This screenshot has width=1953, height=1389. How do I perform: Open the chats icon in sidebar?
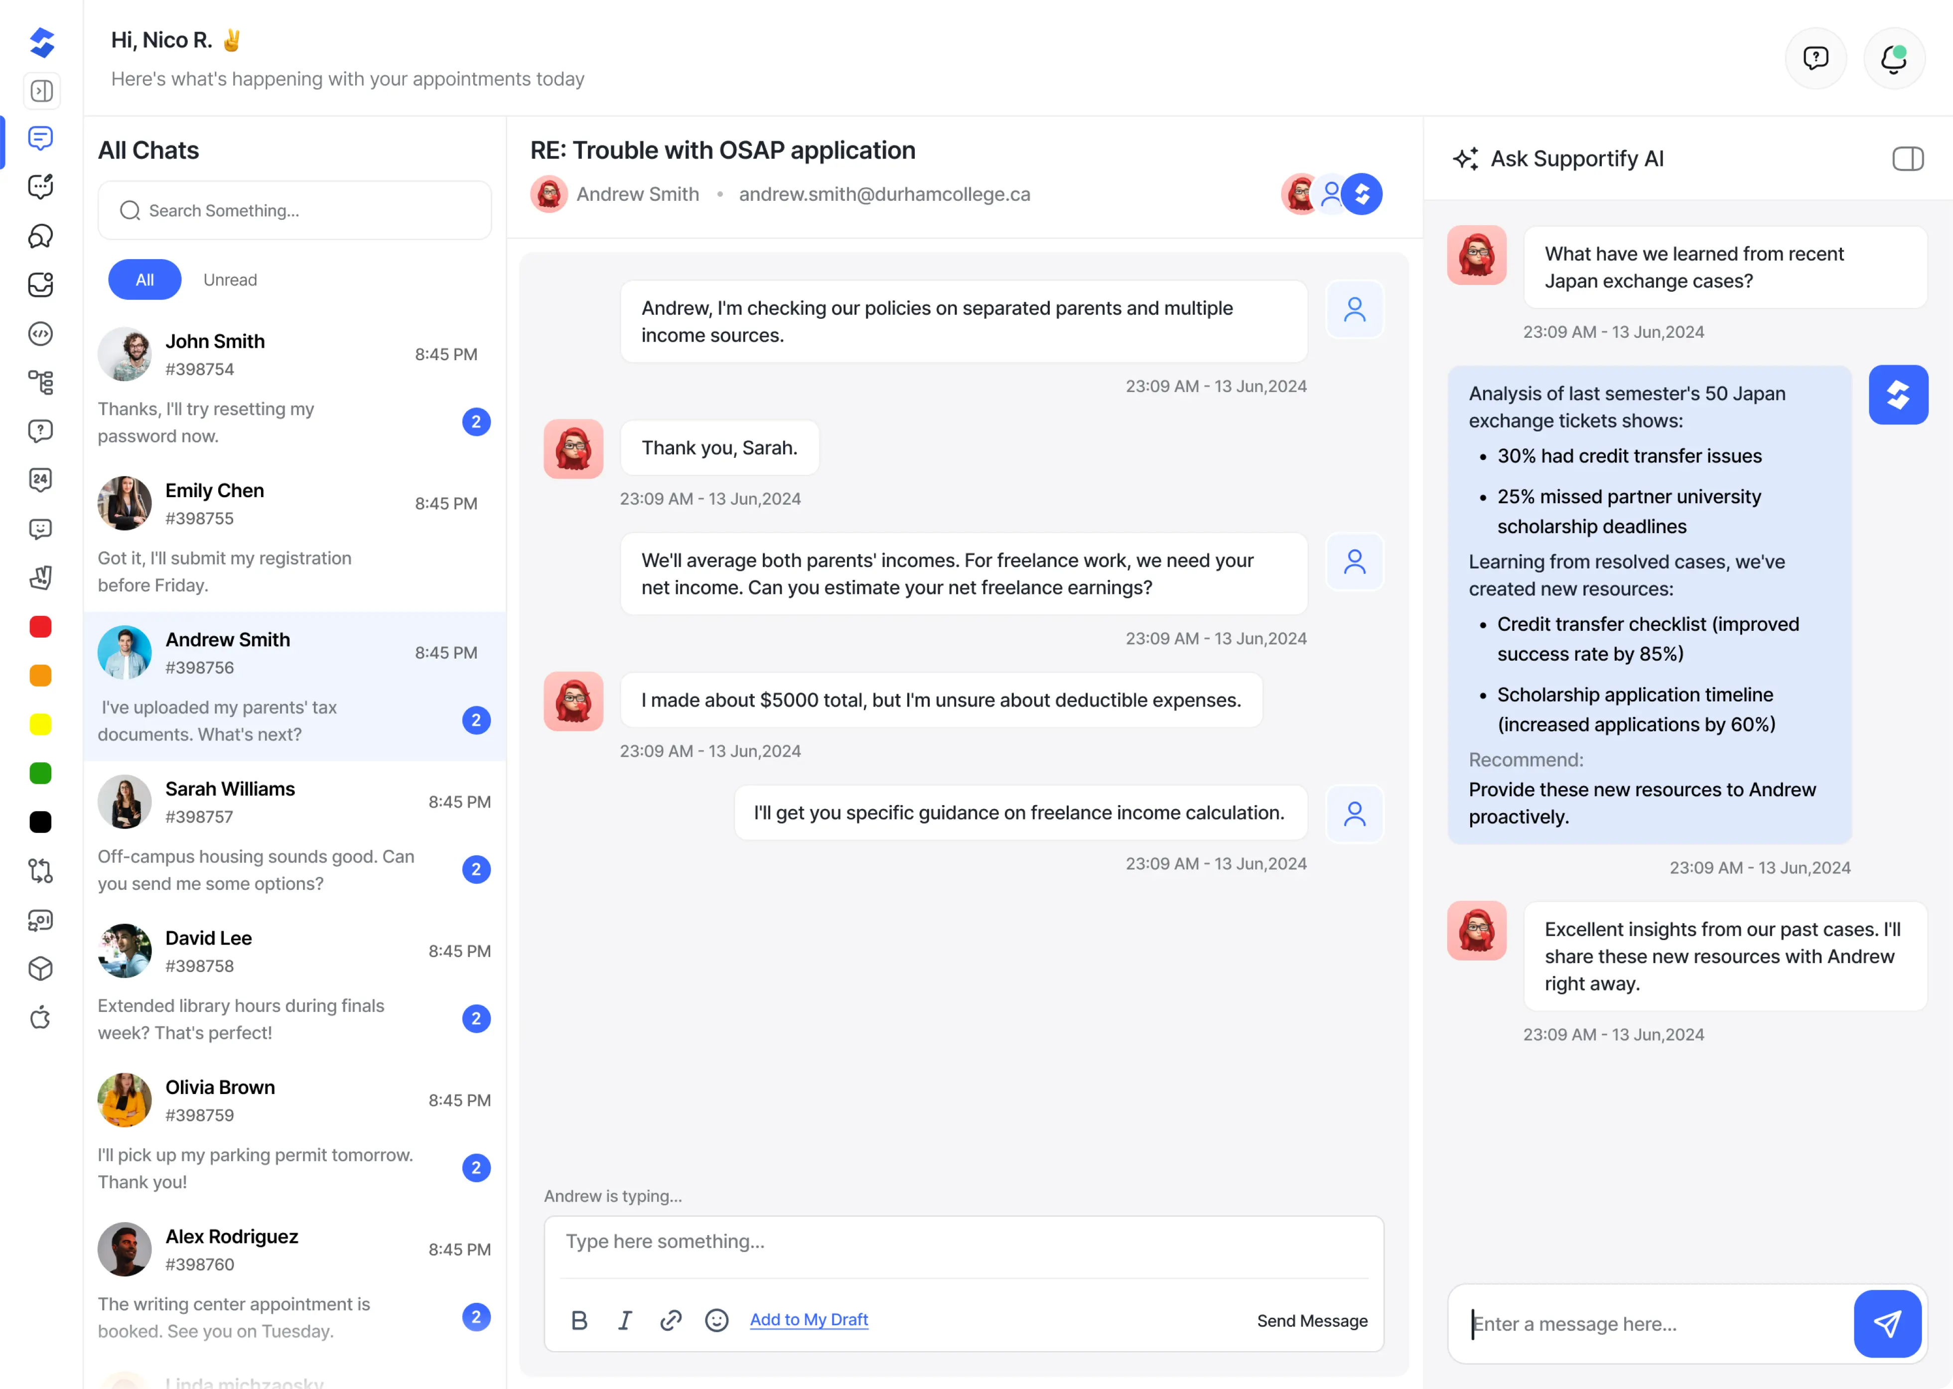40,138
